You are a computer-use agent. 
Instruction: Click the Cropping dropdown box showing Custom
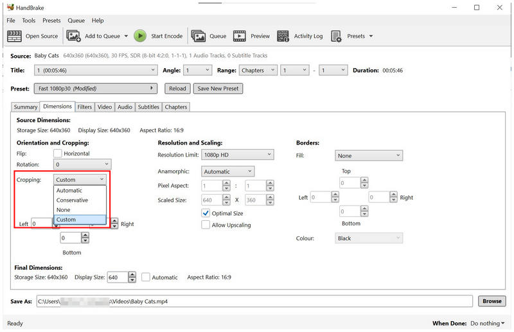[80, 180]
